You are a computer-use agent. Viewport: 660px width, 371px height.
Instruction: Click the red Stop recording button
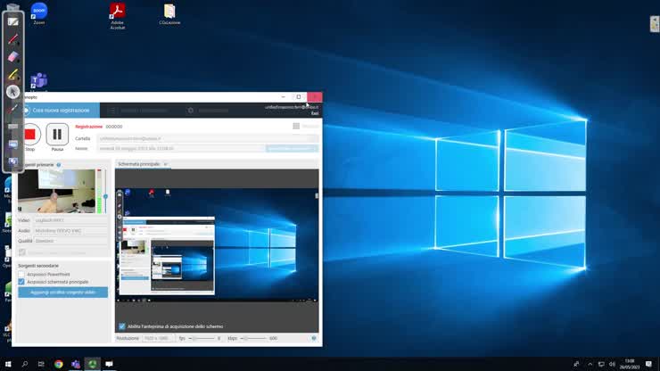click(29, 135)
